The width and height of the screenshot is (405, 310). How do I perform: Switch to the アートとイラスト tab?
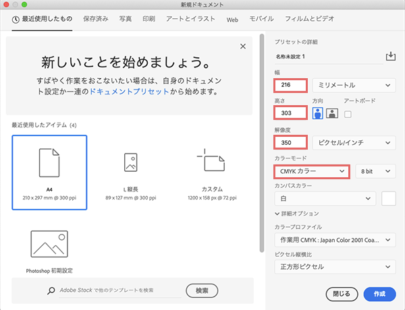point(190,19)
